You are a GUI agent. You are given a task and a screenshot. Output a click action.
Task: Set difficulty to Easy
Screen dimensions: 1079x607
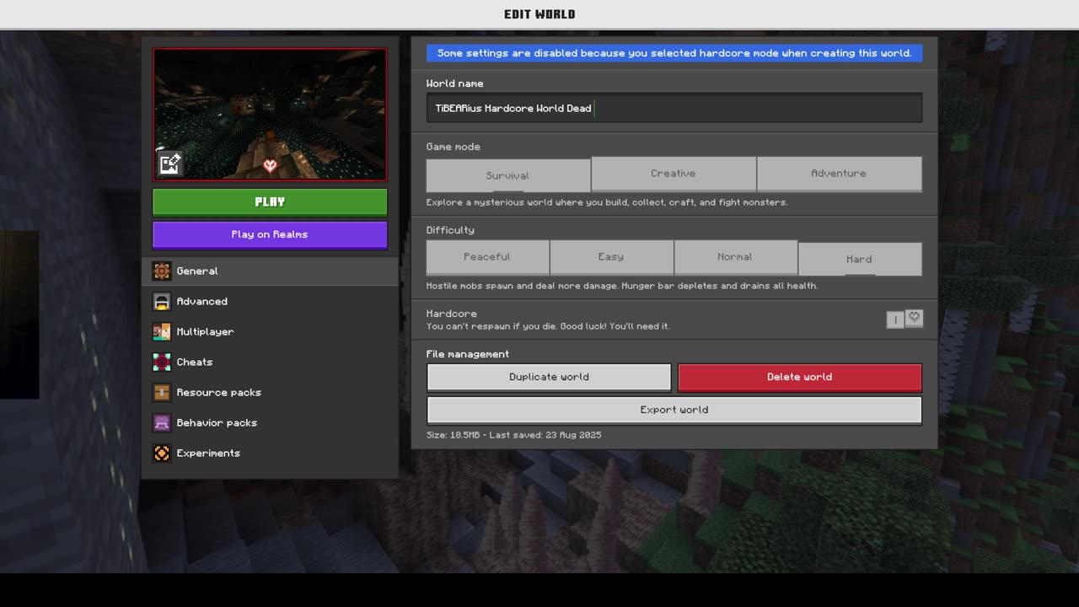tap(611, 257)
